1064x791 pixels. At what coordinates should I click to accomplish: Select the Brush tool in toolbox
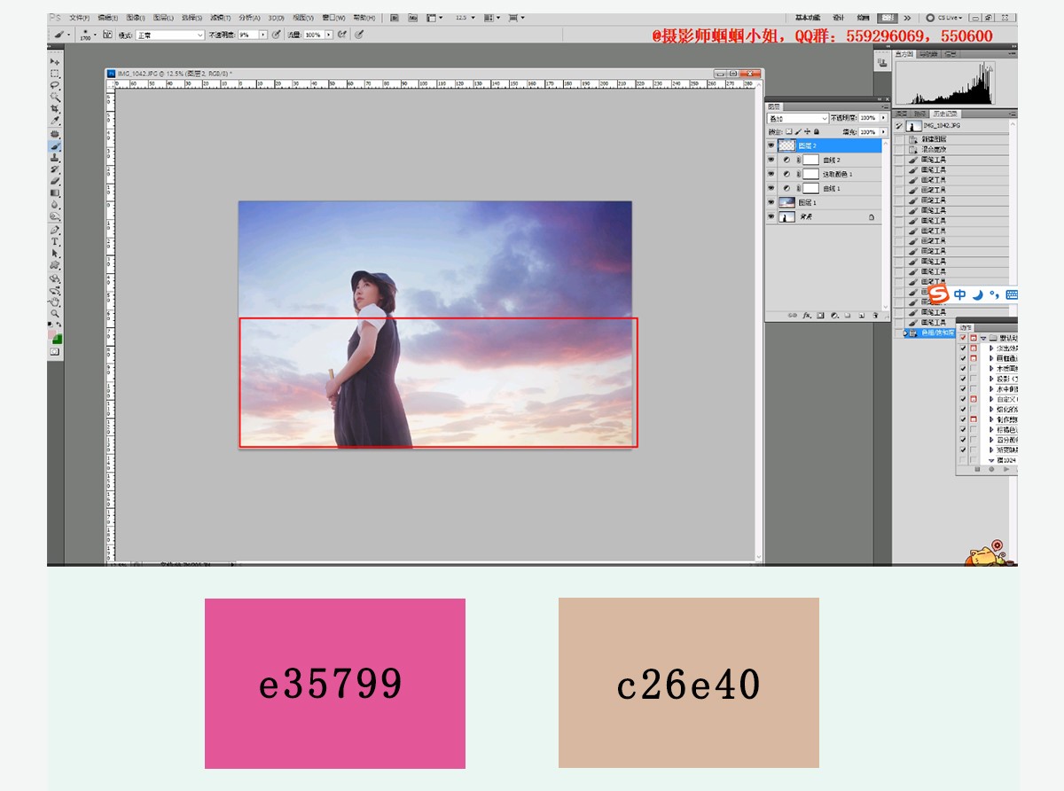point(55,146)
